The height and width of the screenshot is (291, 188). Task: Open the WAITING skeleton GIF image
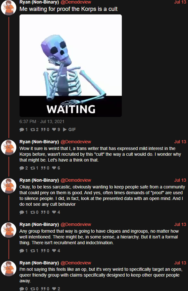tap(71, 65)
